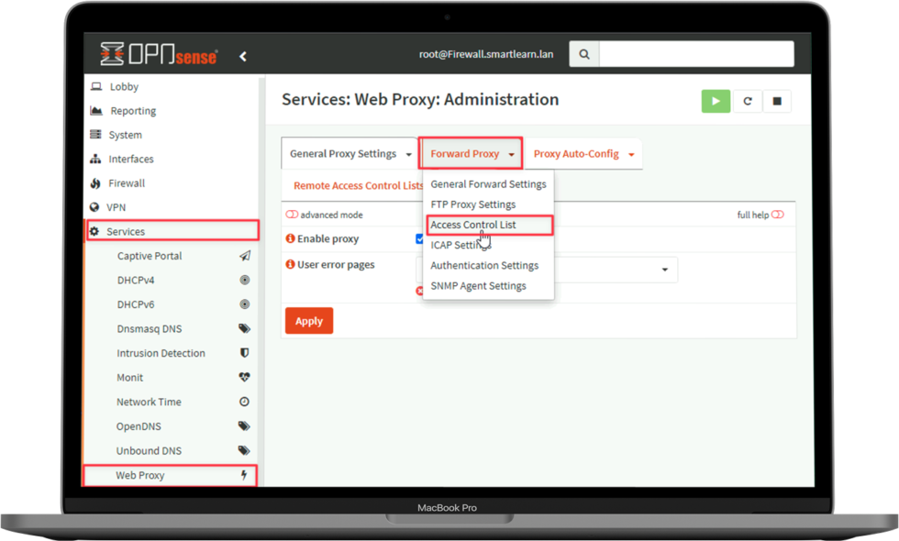Open Captive Portal via its paper-plane icon
This screenshot has height=541, width=899.
click(244, 255)
